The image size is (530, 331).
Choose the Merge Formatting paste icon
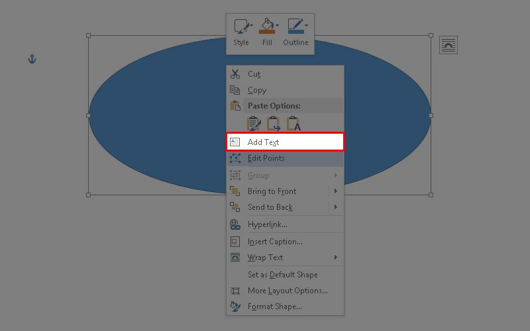pyautogui.click(x=274, y=124)
